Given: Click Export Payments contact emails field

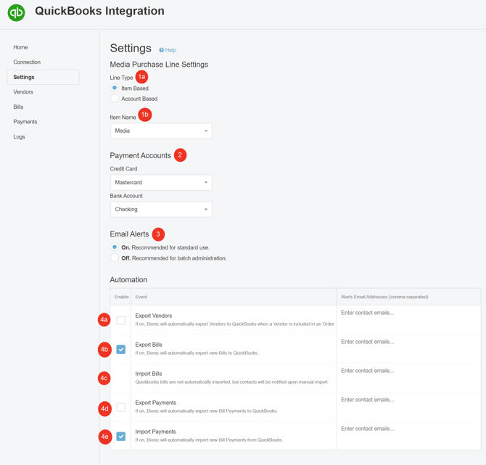Looking at the screenshot, I should [x=408, y=407].
